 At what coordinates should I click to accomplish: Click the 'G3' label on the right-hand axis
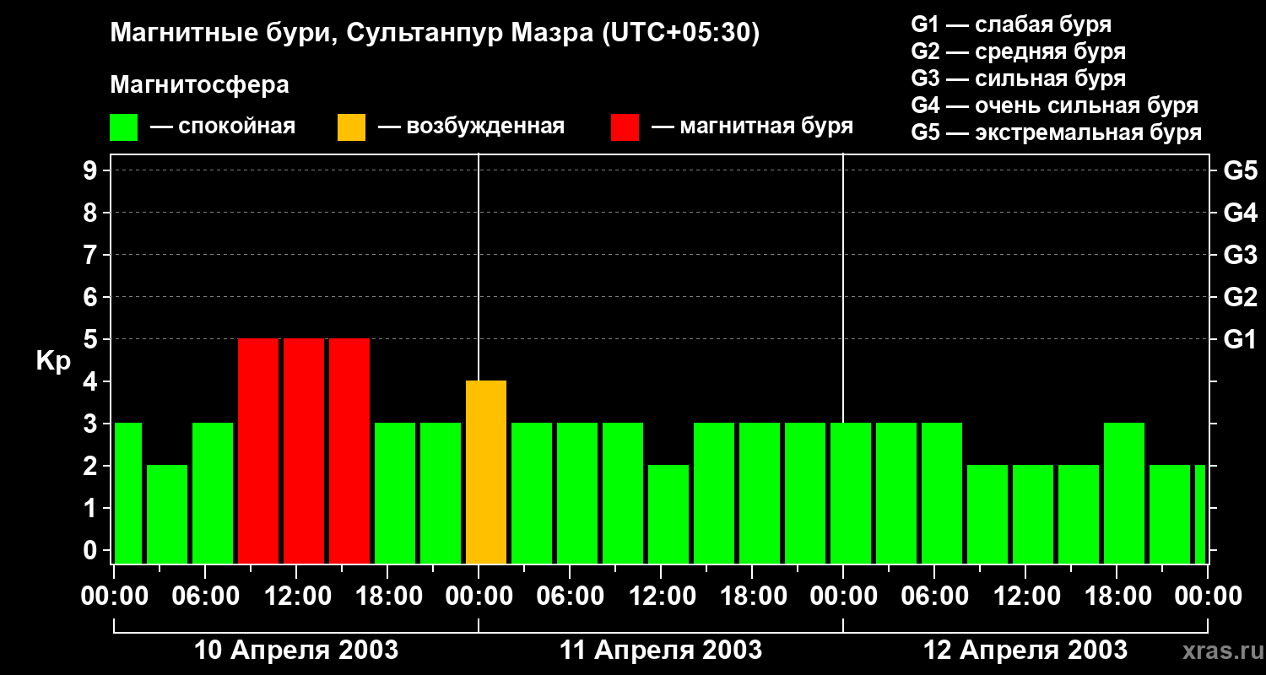1241,255
